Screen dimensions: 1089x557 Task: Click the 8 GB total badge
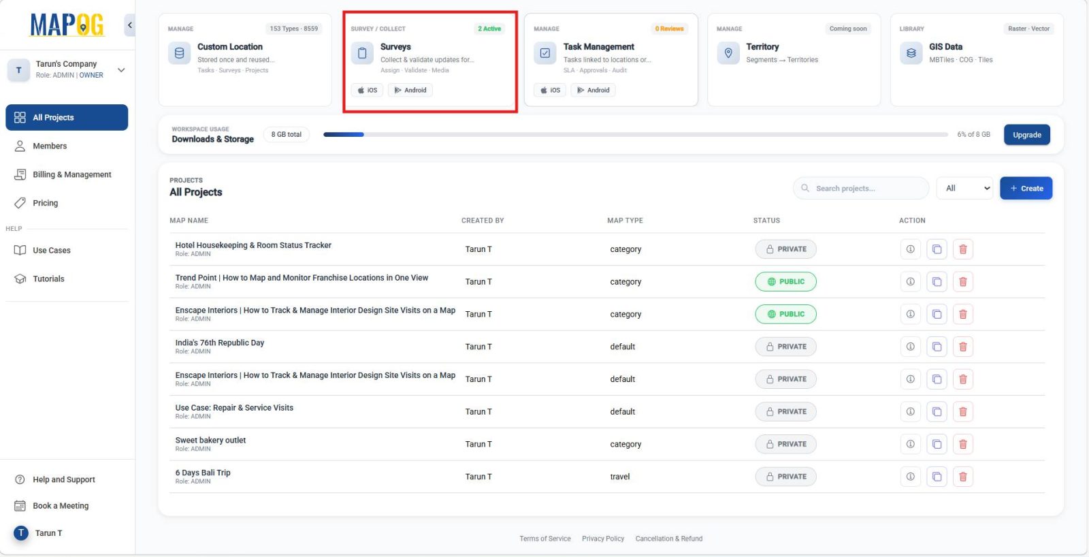pos(287,135)
